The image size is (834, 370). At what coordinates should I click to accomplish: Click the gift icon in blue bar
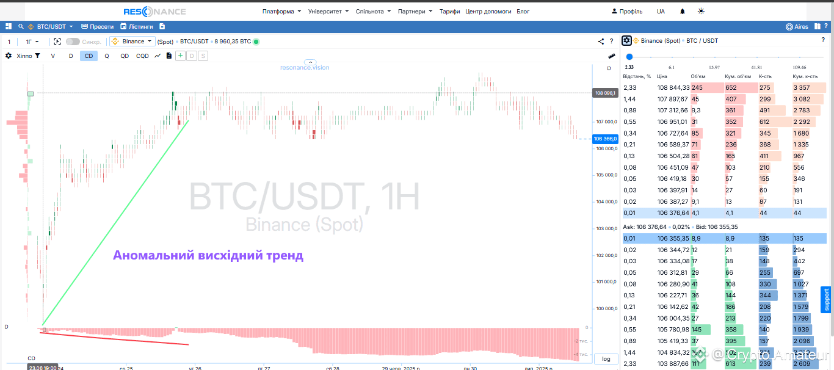[817, 27]
